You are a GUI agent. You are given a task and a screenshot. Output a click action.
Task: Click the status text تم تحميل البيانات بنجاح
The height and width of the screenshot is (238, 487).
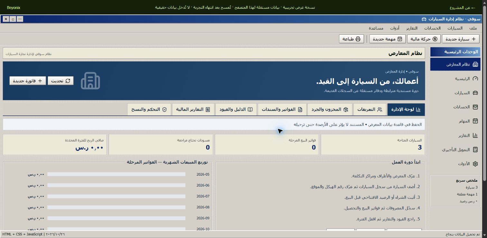point(463,234)
